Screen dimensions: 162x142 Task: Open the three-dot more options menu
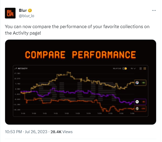[x=154, y=10]
